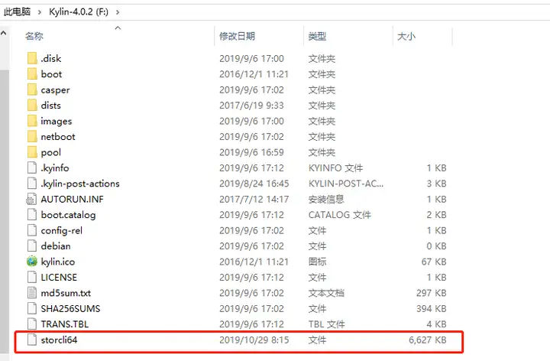Image resolution: width=550 pixels, height=361 pixels.
Task: Click the .kyinfo file icon
Action: coord(32,167)
